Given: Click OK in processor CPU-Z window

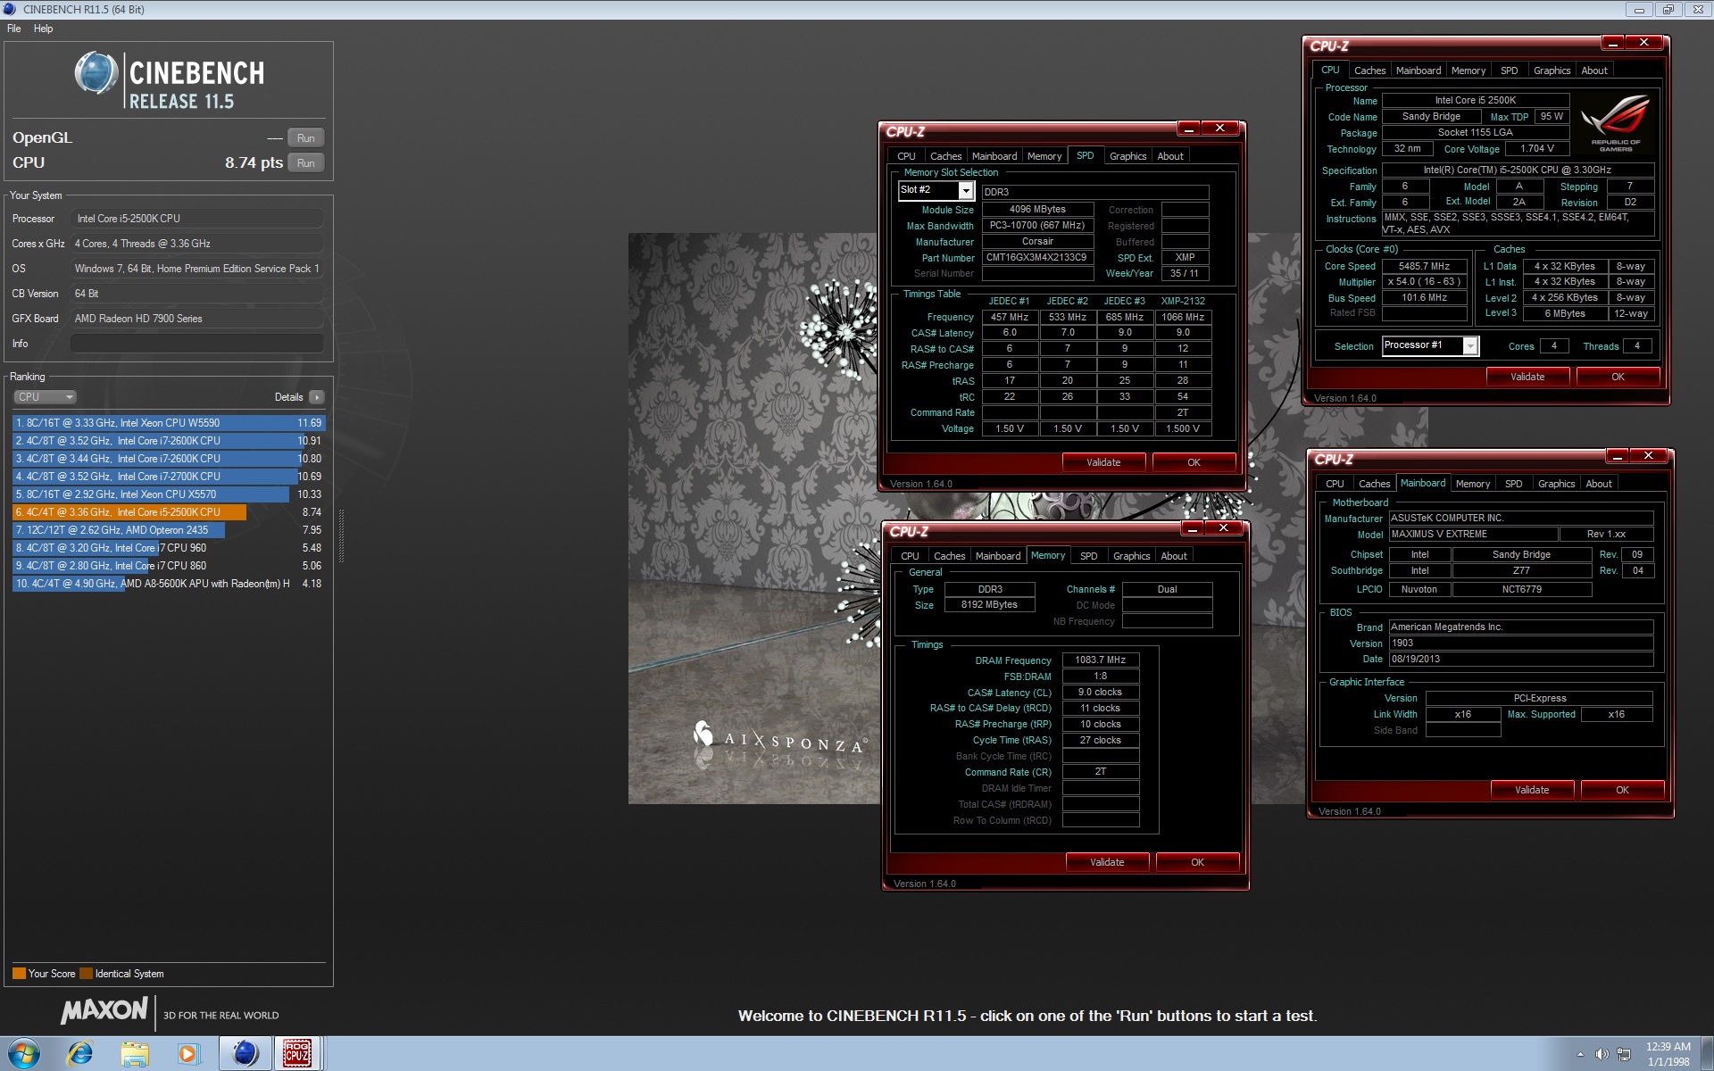Looking at the screenshot, I should pos(1618,377).
